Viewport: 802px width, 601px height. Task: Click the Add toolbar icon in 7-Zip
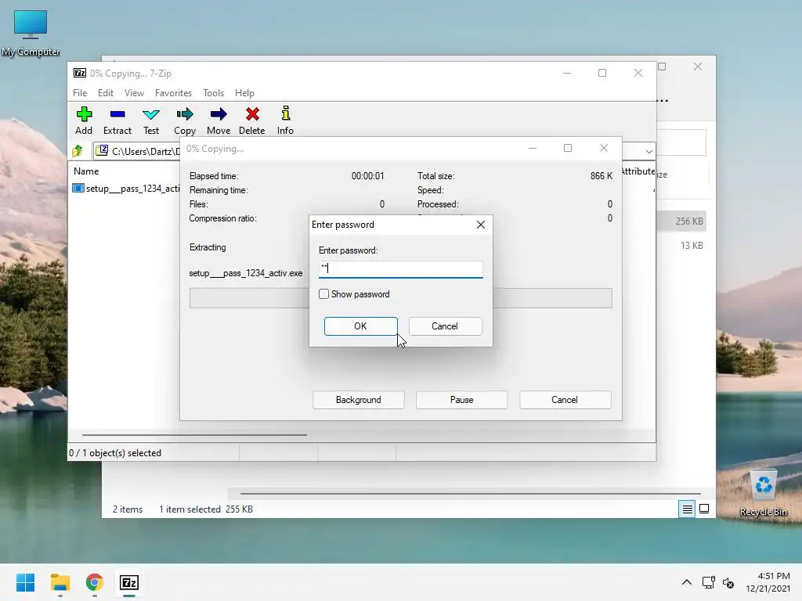84,121
